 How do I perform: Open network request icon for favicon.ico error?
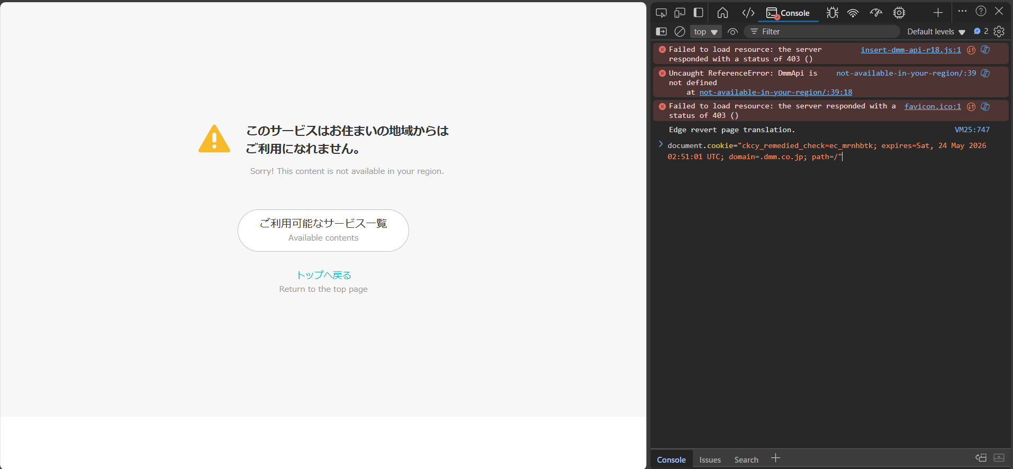(x=971, y=107)
